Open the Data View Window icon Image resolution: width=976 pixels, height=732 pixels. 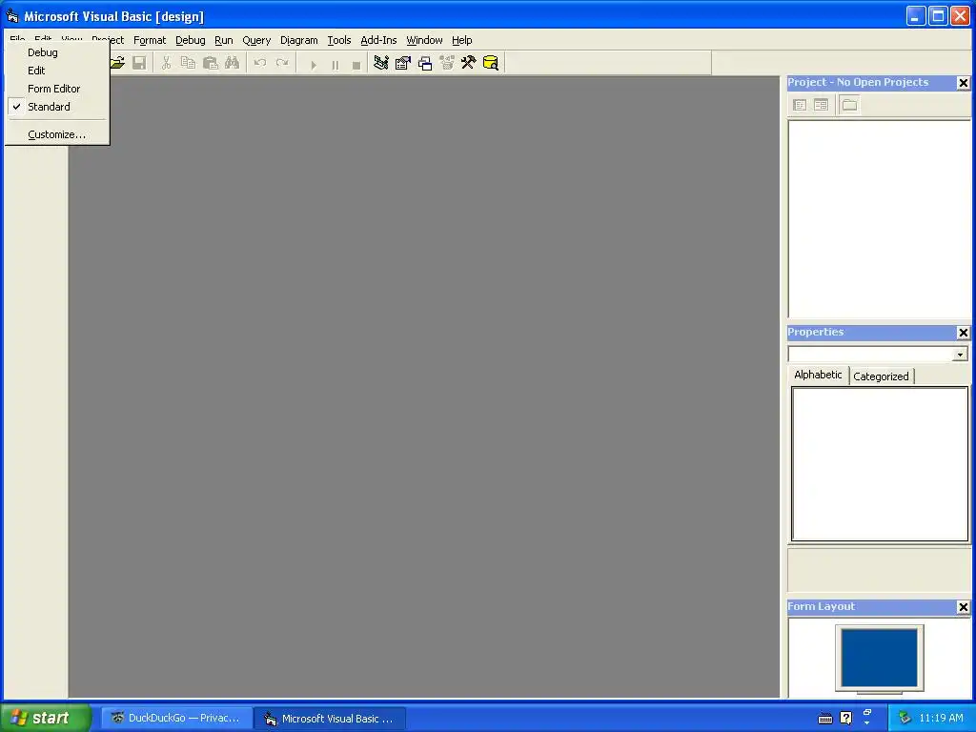click(491, 63)
